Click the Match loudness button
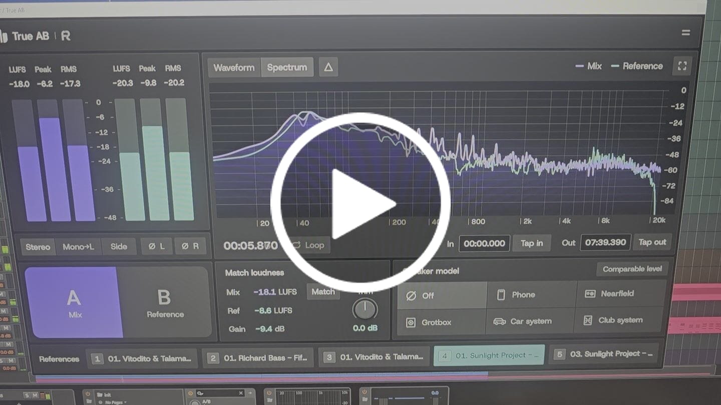This screenshot has height=405, width=721. point(323,291)
